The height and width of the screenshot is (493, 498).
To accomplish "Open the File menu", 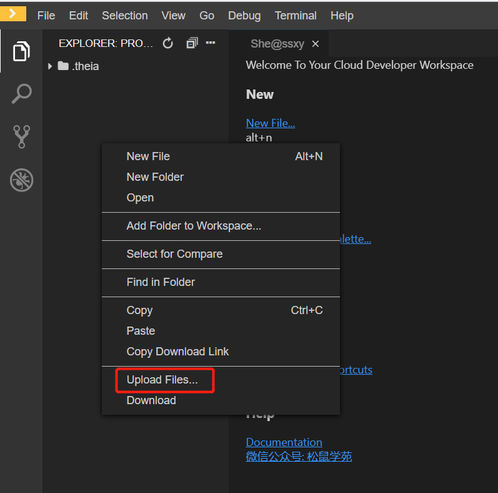I will click(46, 16).
